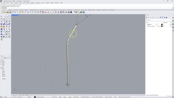
Task: Toggle SmartTrack in the status bar
Action: click(x=76, y=97)
